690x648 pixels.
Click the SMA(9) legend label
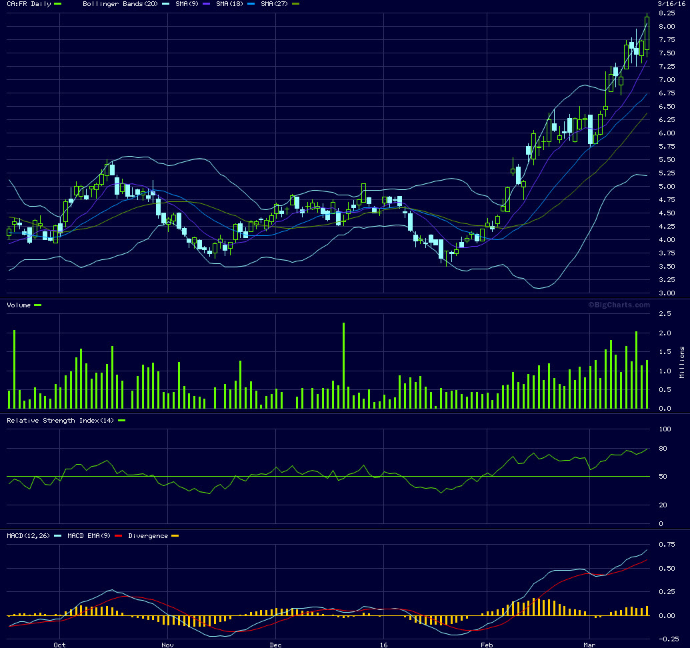point(187,4)
